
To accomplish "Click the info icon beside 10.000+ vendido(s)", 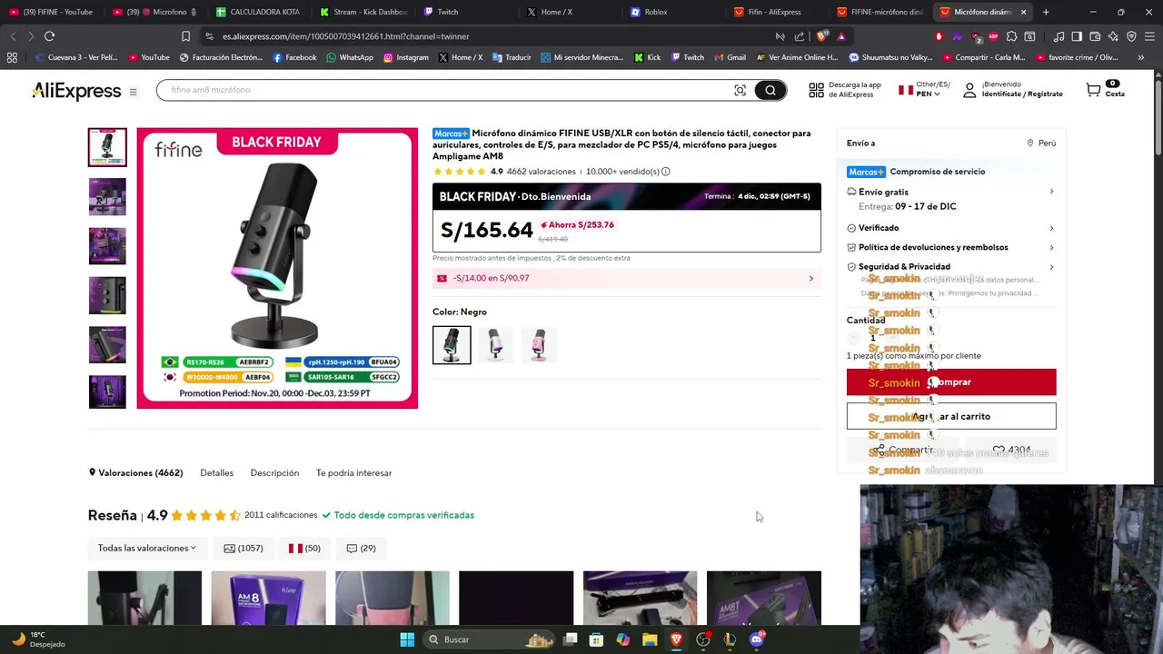I will (x=666, y=172).
